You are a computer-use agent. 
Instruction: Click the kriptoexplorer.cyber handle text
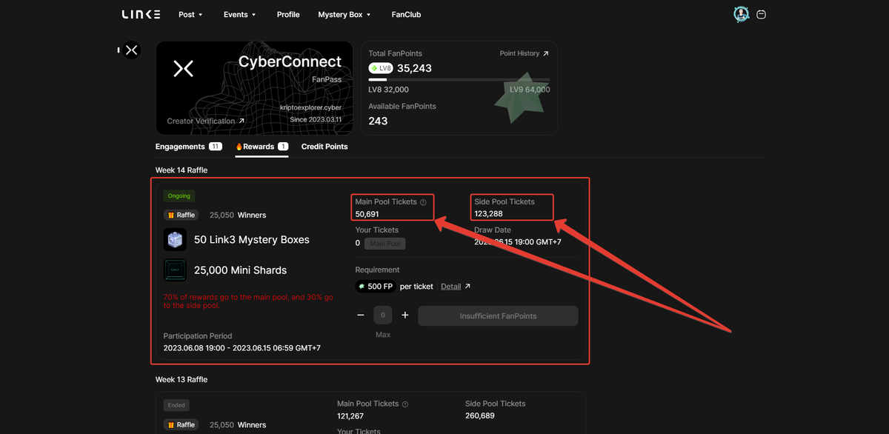(x=310, y=107)
